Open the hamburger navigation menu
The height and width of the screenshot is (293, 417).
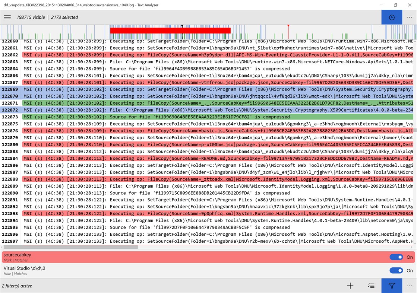(x=7, y=17)
